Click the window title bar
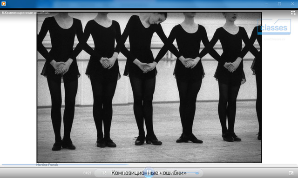This screenshot has height=178, width=298. click(133, 4)
